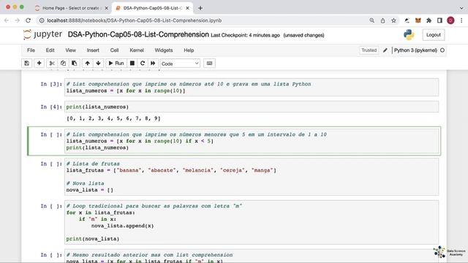
Task: Click the site info icon before localhost
Action: pos(42,20)
